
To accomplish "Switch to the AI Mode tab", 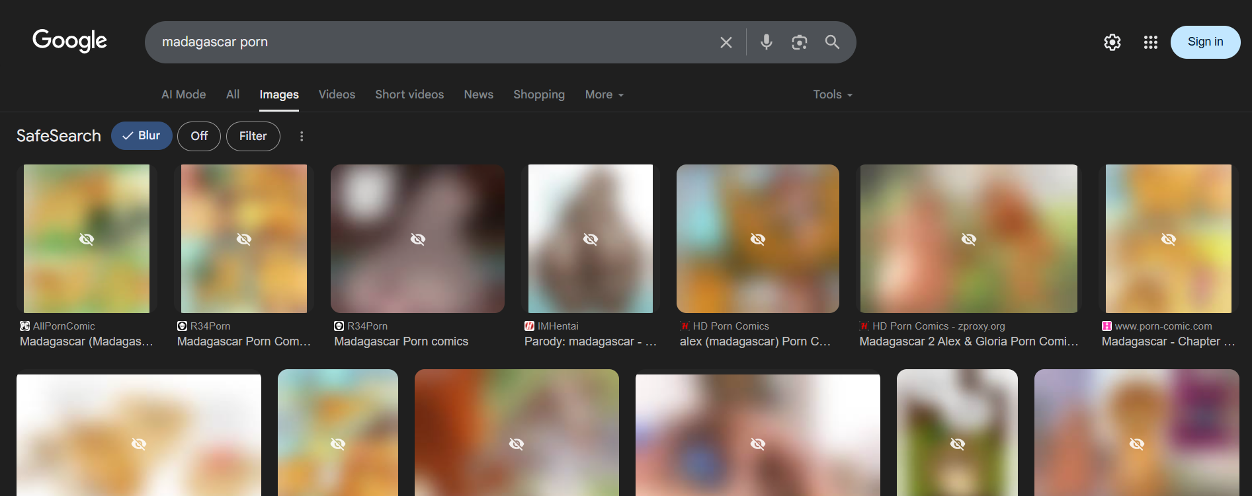I will coord(184,94).
